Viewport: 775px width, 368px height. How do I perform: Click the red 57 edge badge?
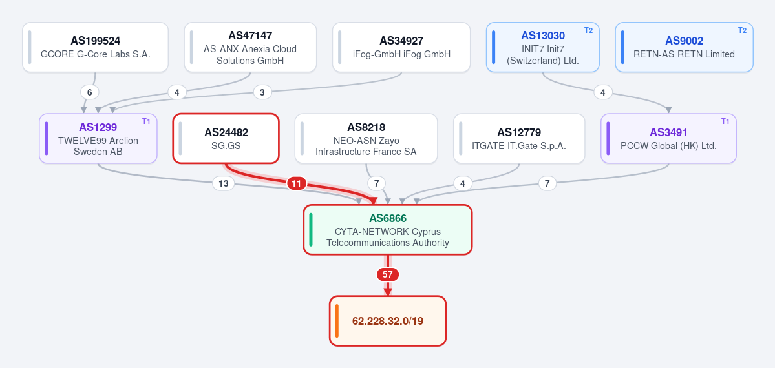pos(388,274)
